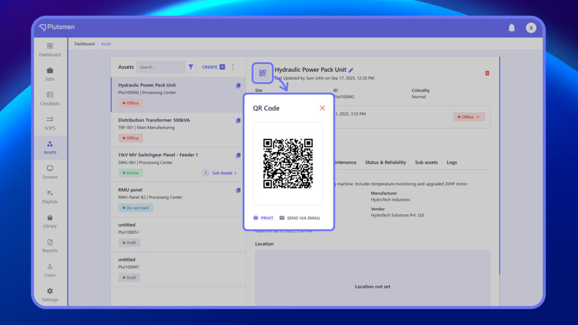Copy icon on RMU panel row

click(238, 190)
